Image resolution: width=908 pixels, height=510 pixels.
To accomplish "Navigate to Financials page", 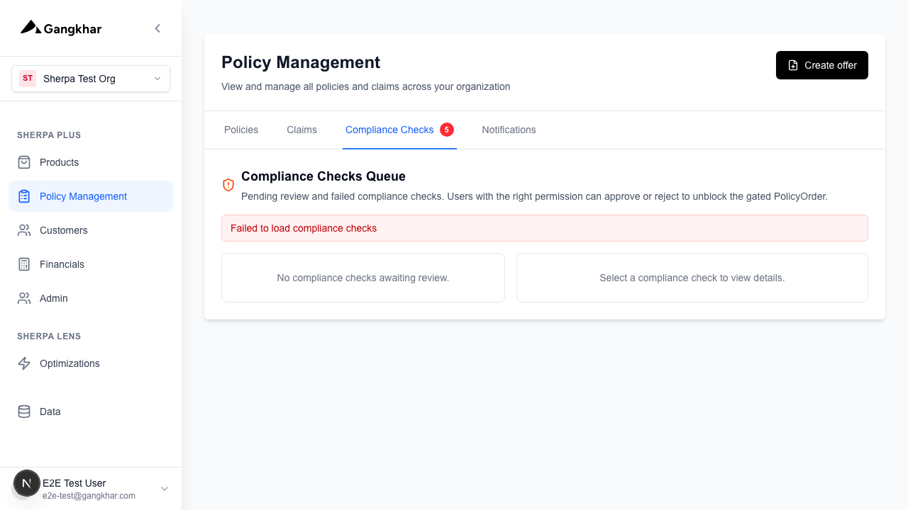I will [x=91, y=264].
